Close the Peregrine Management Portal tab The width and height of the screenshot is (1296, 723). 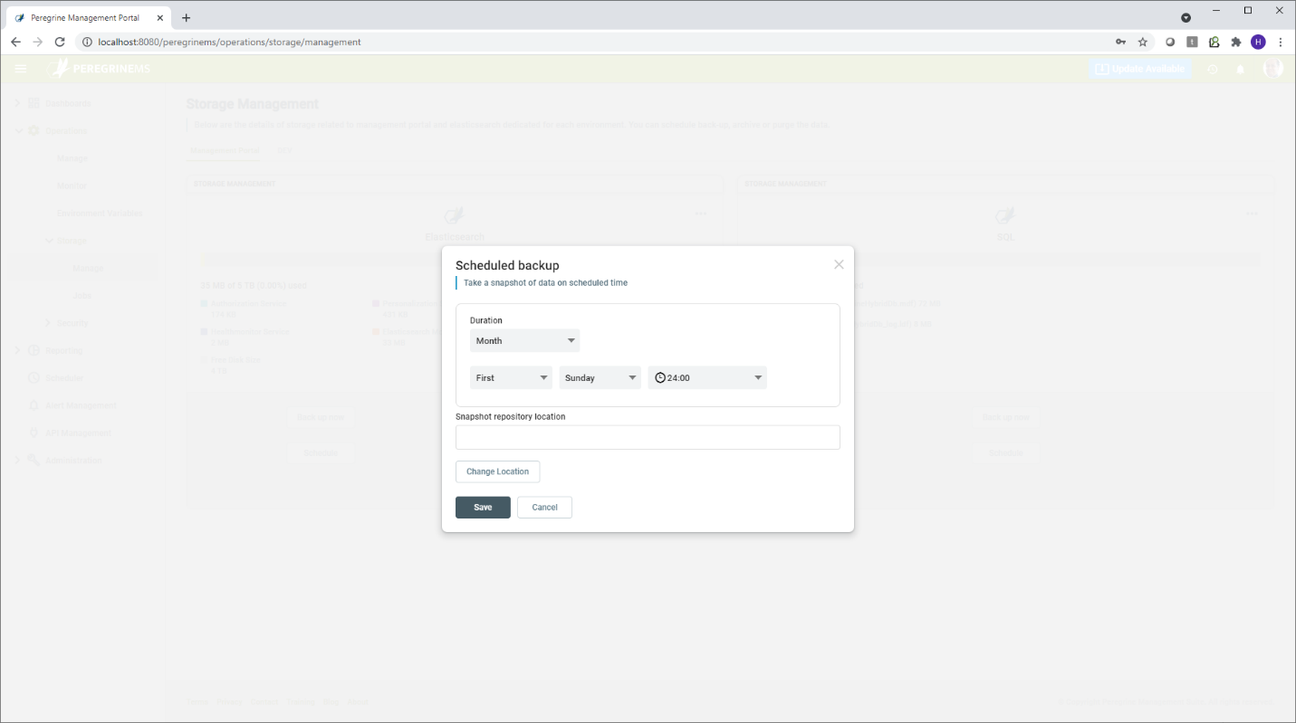click(x=159, y=17)
